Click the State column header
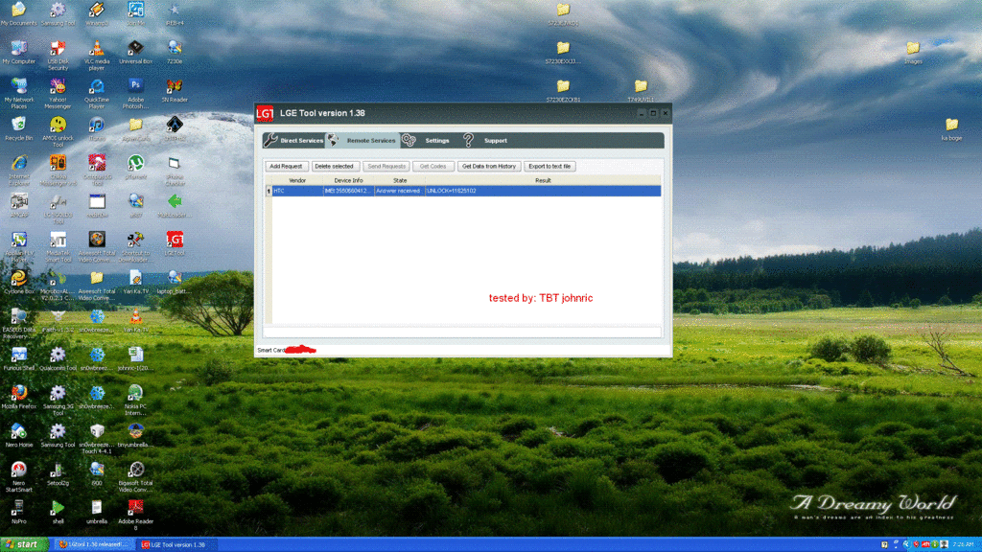The height and width of the screenshot is (552, 982). [400, 180]
